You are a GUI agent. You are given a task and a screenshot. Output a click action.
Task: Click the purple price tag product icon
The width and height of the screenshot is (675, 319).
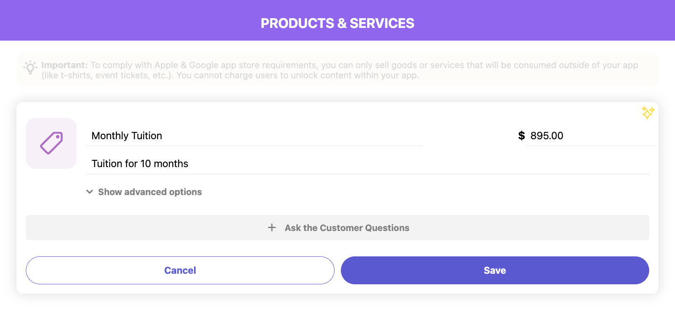tap(51, 143)
